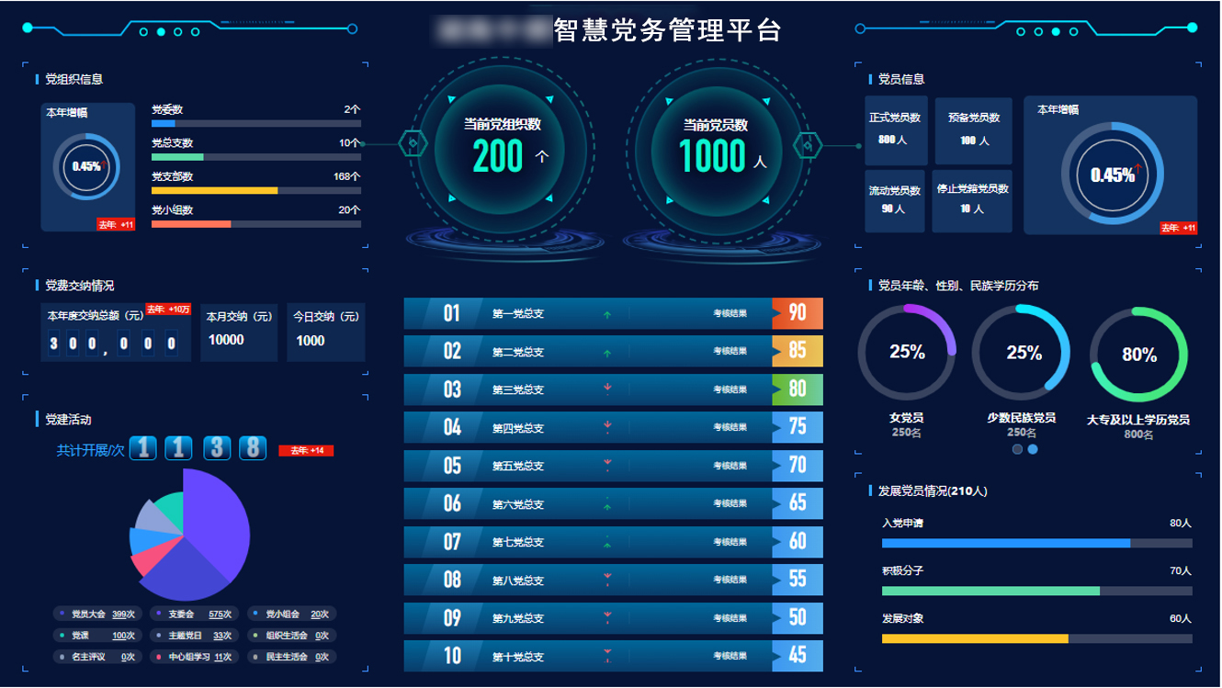
Task: Click the red down arrow for 第三党总支
Action: click(x=606, y=389)
